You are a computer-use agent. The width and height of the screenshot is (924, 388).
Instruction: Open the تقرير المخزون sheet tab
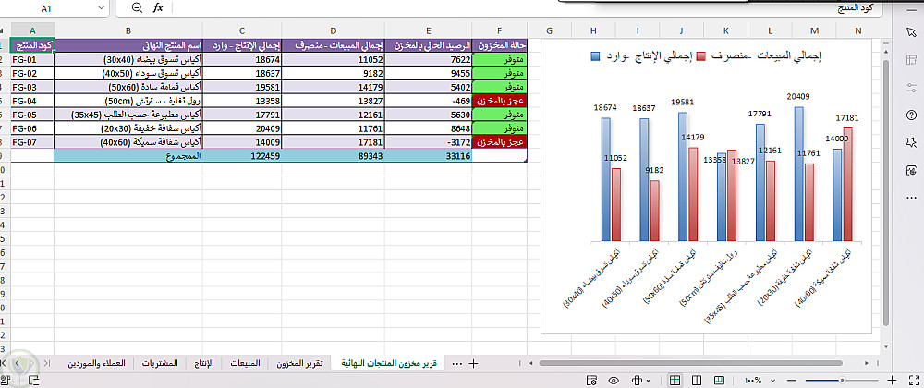pyautogui.click(x=299, y=363)
